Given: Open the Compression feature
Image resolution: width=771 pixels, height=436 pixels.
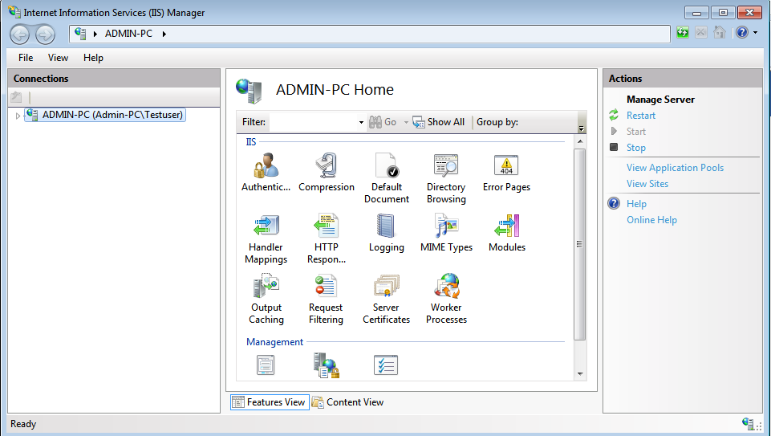Looking at the screenshot, I should click(x=327, y=173).
